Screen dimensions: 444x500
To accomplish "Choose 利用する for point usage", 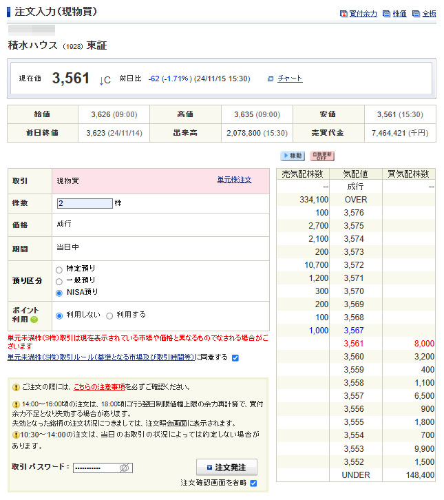I will (109, 315).
